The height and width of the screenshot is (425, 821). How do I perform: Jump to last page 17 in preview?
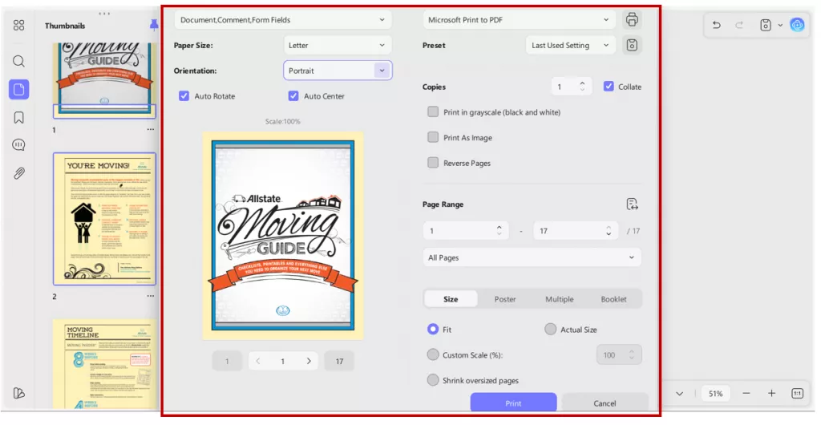tap(339, 361)
